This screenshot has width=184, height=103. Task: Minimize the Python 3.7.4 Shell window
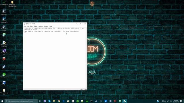point(76,24)
